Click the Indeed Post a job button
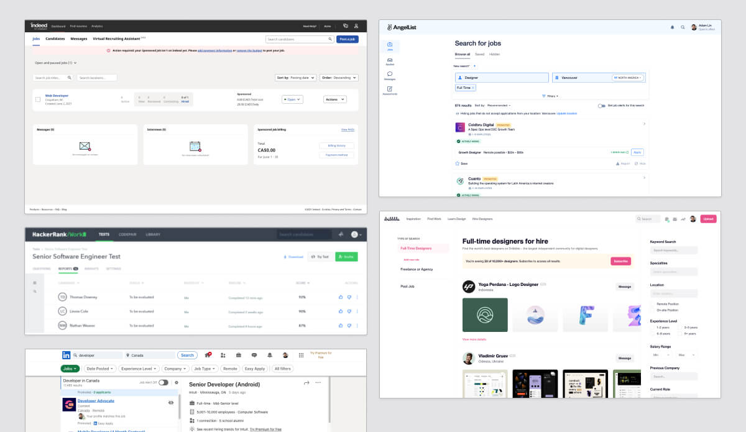The width and height of the screenshot is (746, 432). click(348, 39)
